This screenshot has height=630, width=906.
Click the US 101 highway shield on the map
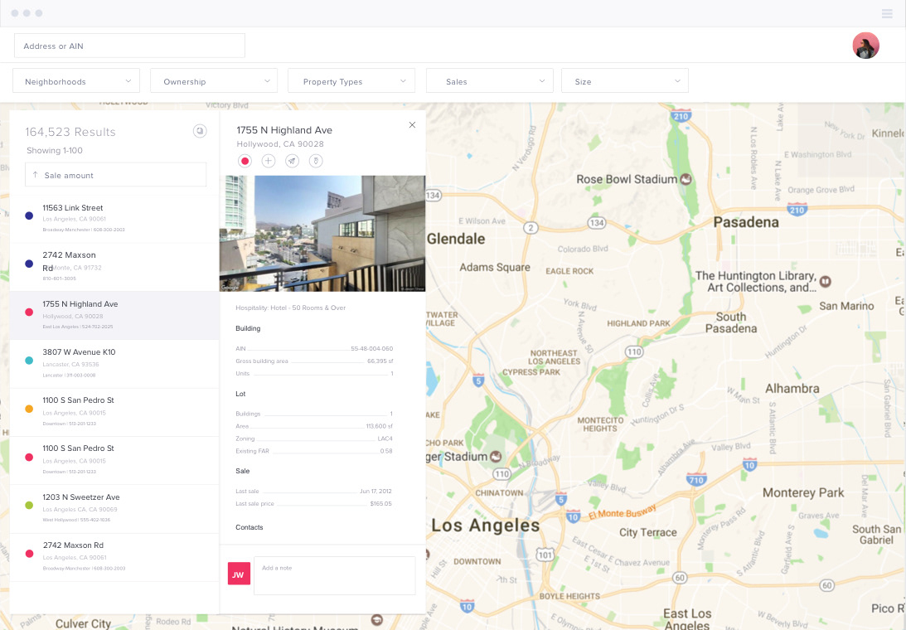(545, 555)
